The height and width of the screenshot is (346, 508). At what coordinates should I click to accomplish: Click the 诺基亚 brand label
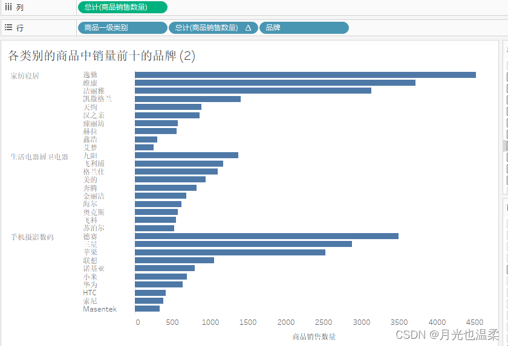pos(94,268)
